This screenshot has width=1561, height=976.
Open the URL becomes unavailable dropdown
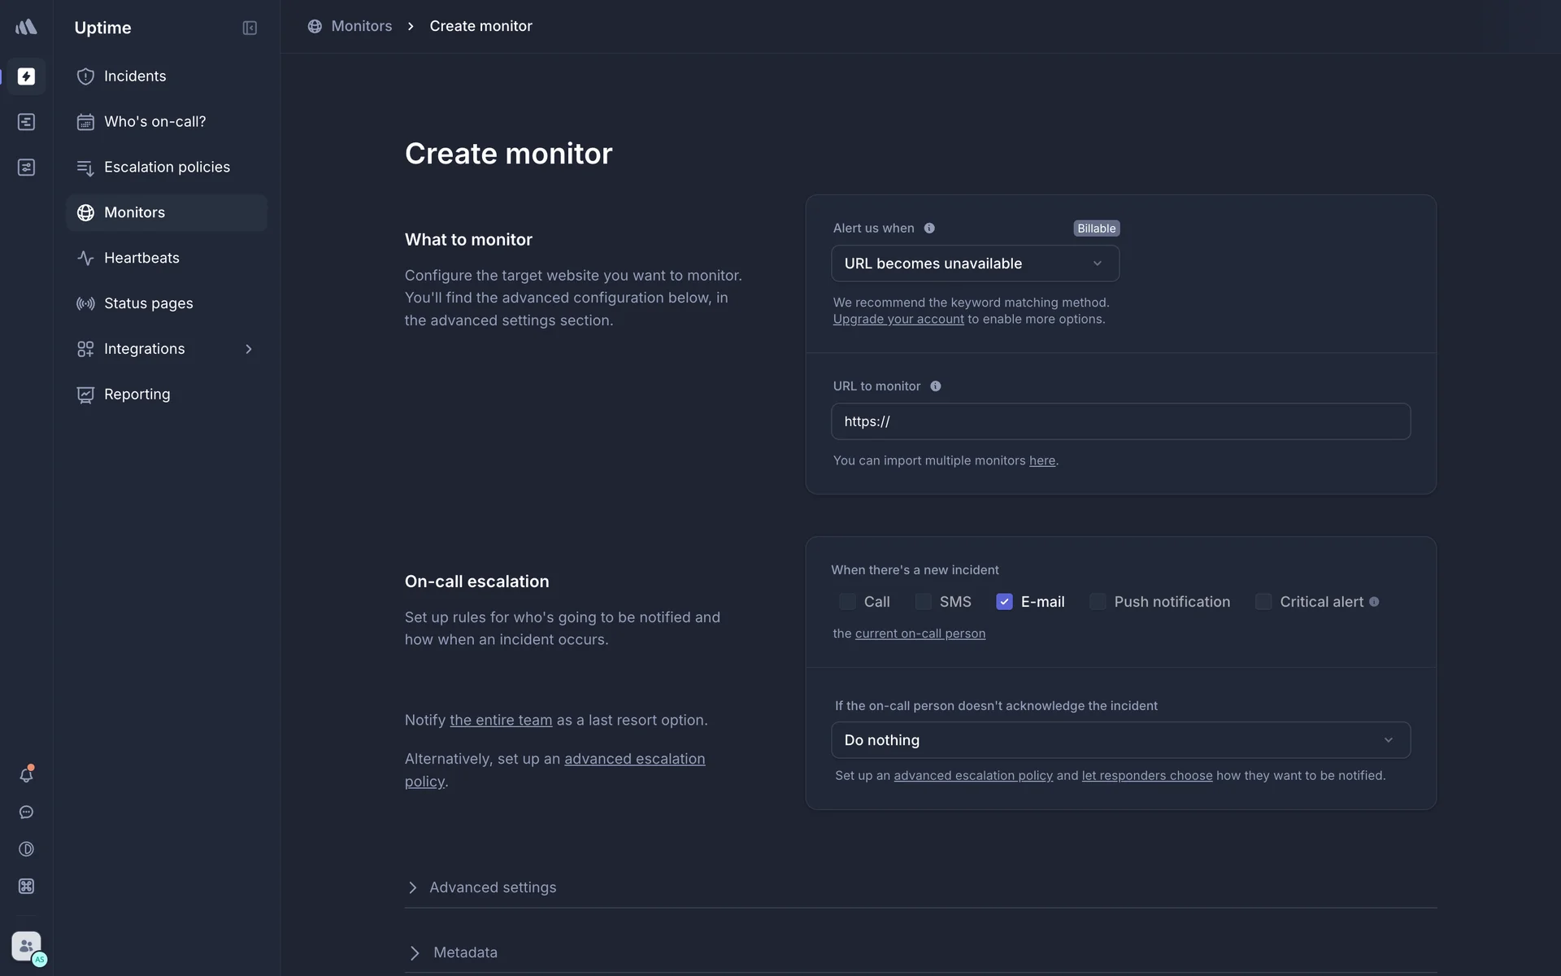click(x=975, y=264)
